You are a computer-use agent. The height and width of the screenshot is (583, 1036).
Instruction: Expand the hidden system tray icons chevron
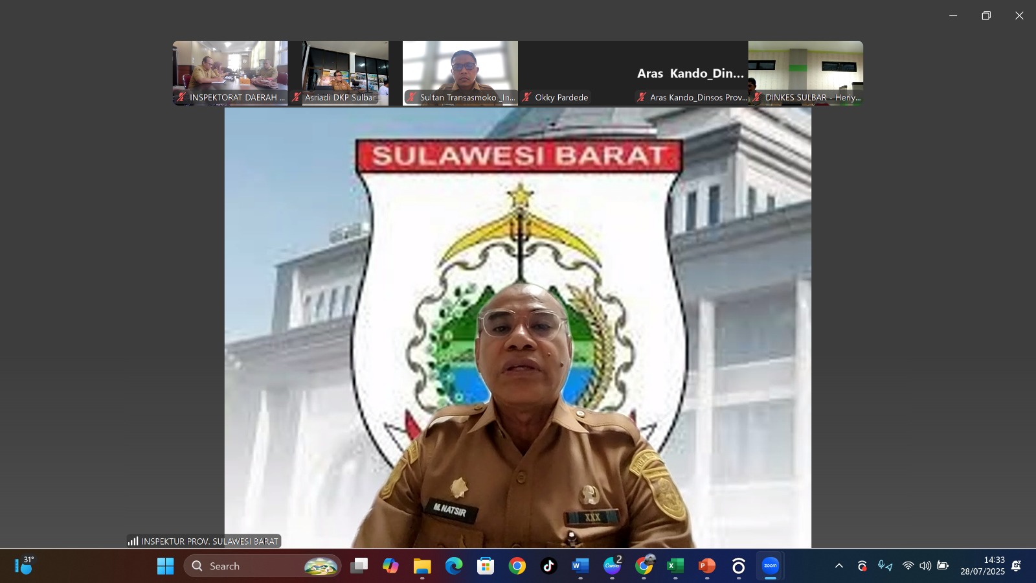click(x=839, y=566)
